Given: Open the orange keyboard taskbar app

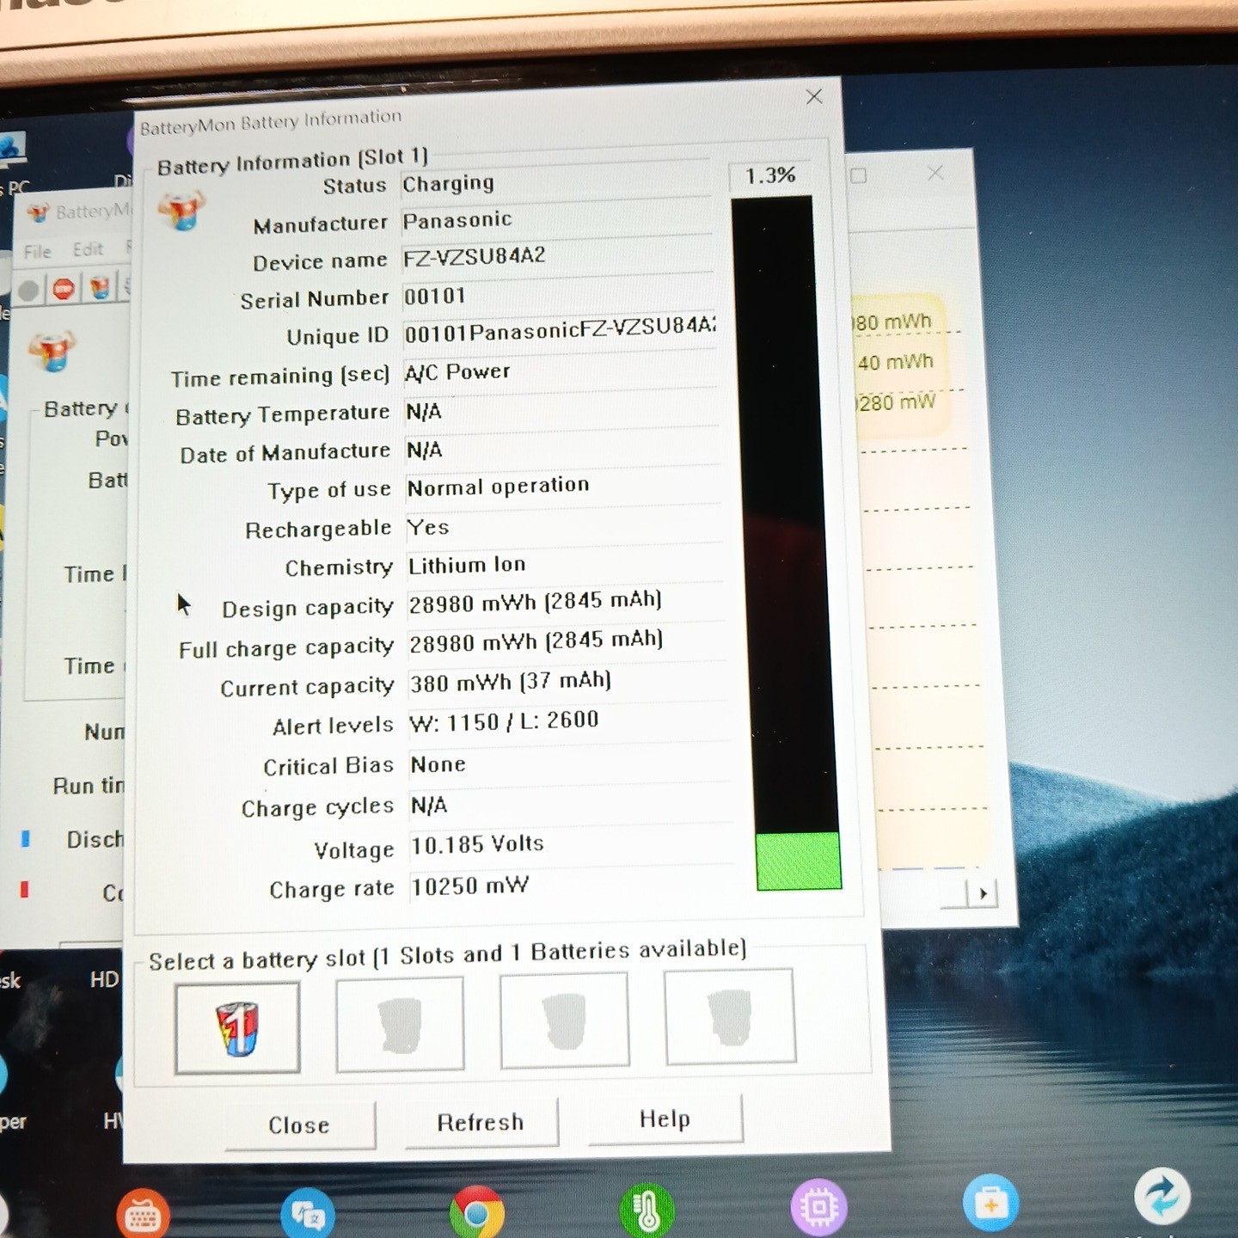Looking at the screenshot, I should [x=143, y=1214].
